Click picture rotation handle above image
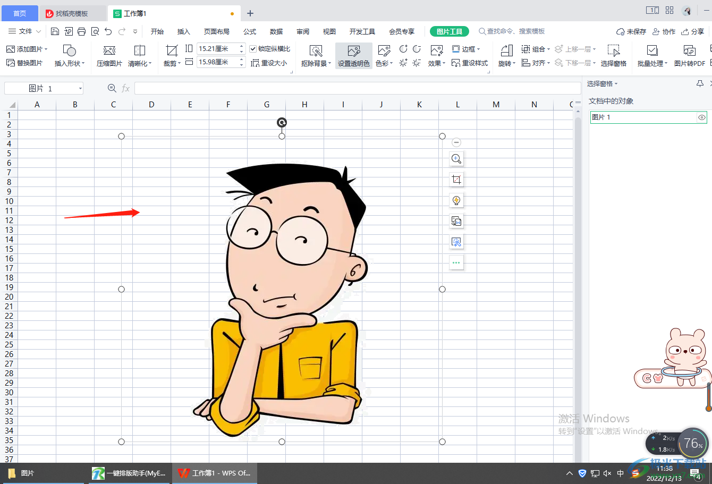The width and height of the screenshot is (712, 484). point(282,123)
